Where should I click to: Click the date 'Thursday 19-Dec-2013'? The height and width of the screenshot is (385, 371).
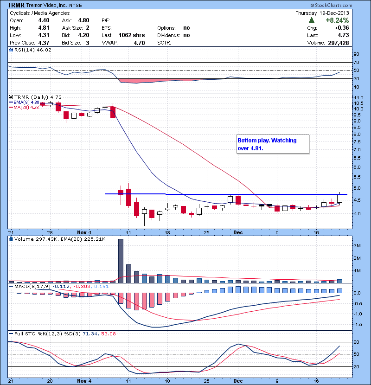[x=322, y=13]
